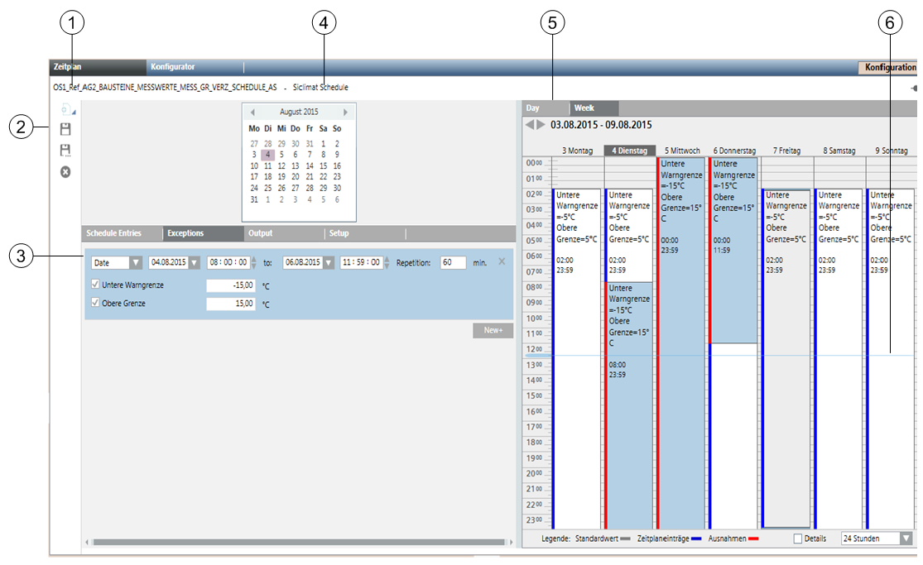
Task: Uncheck the Untere Warngrenze checkbox
Action: [x=96, y=285]
